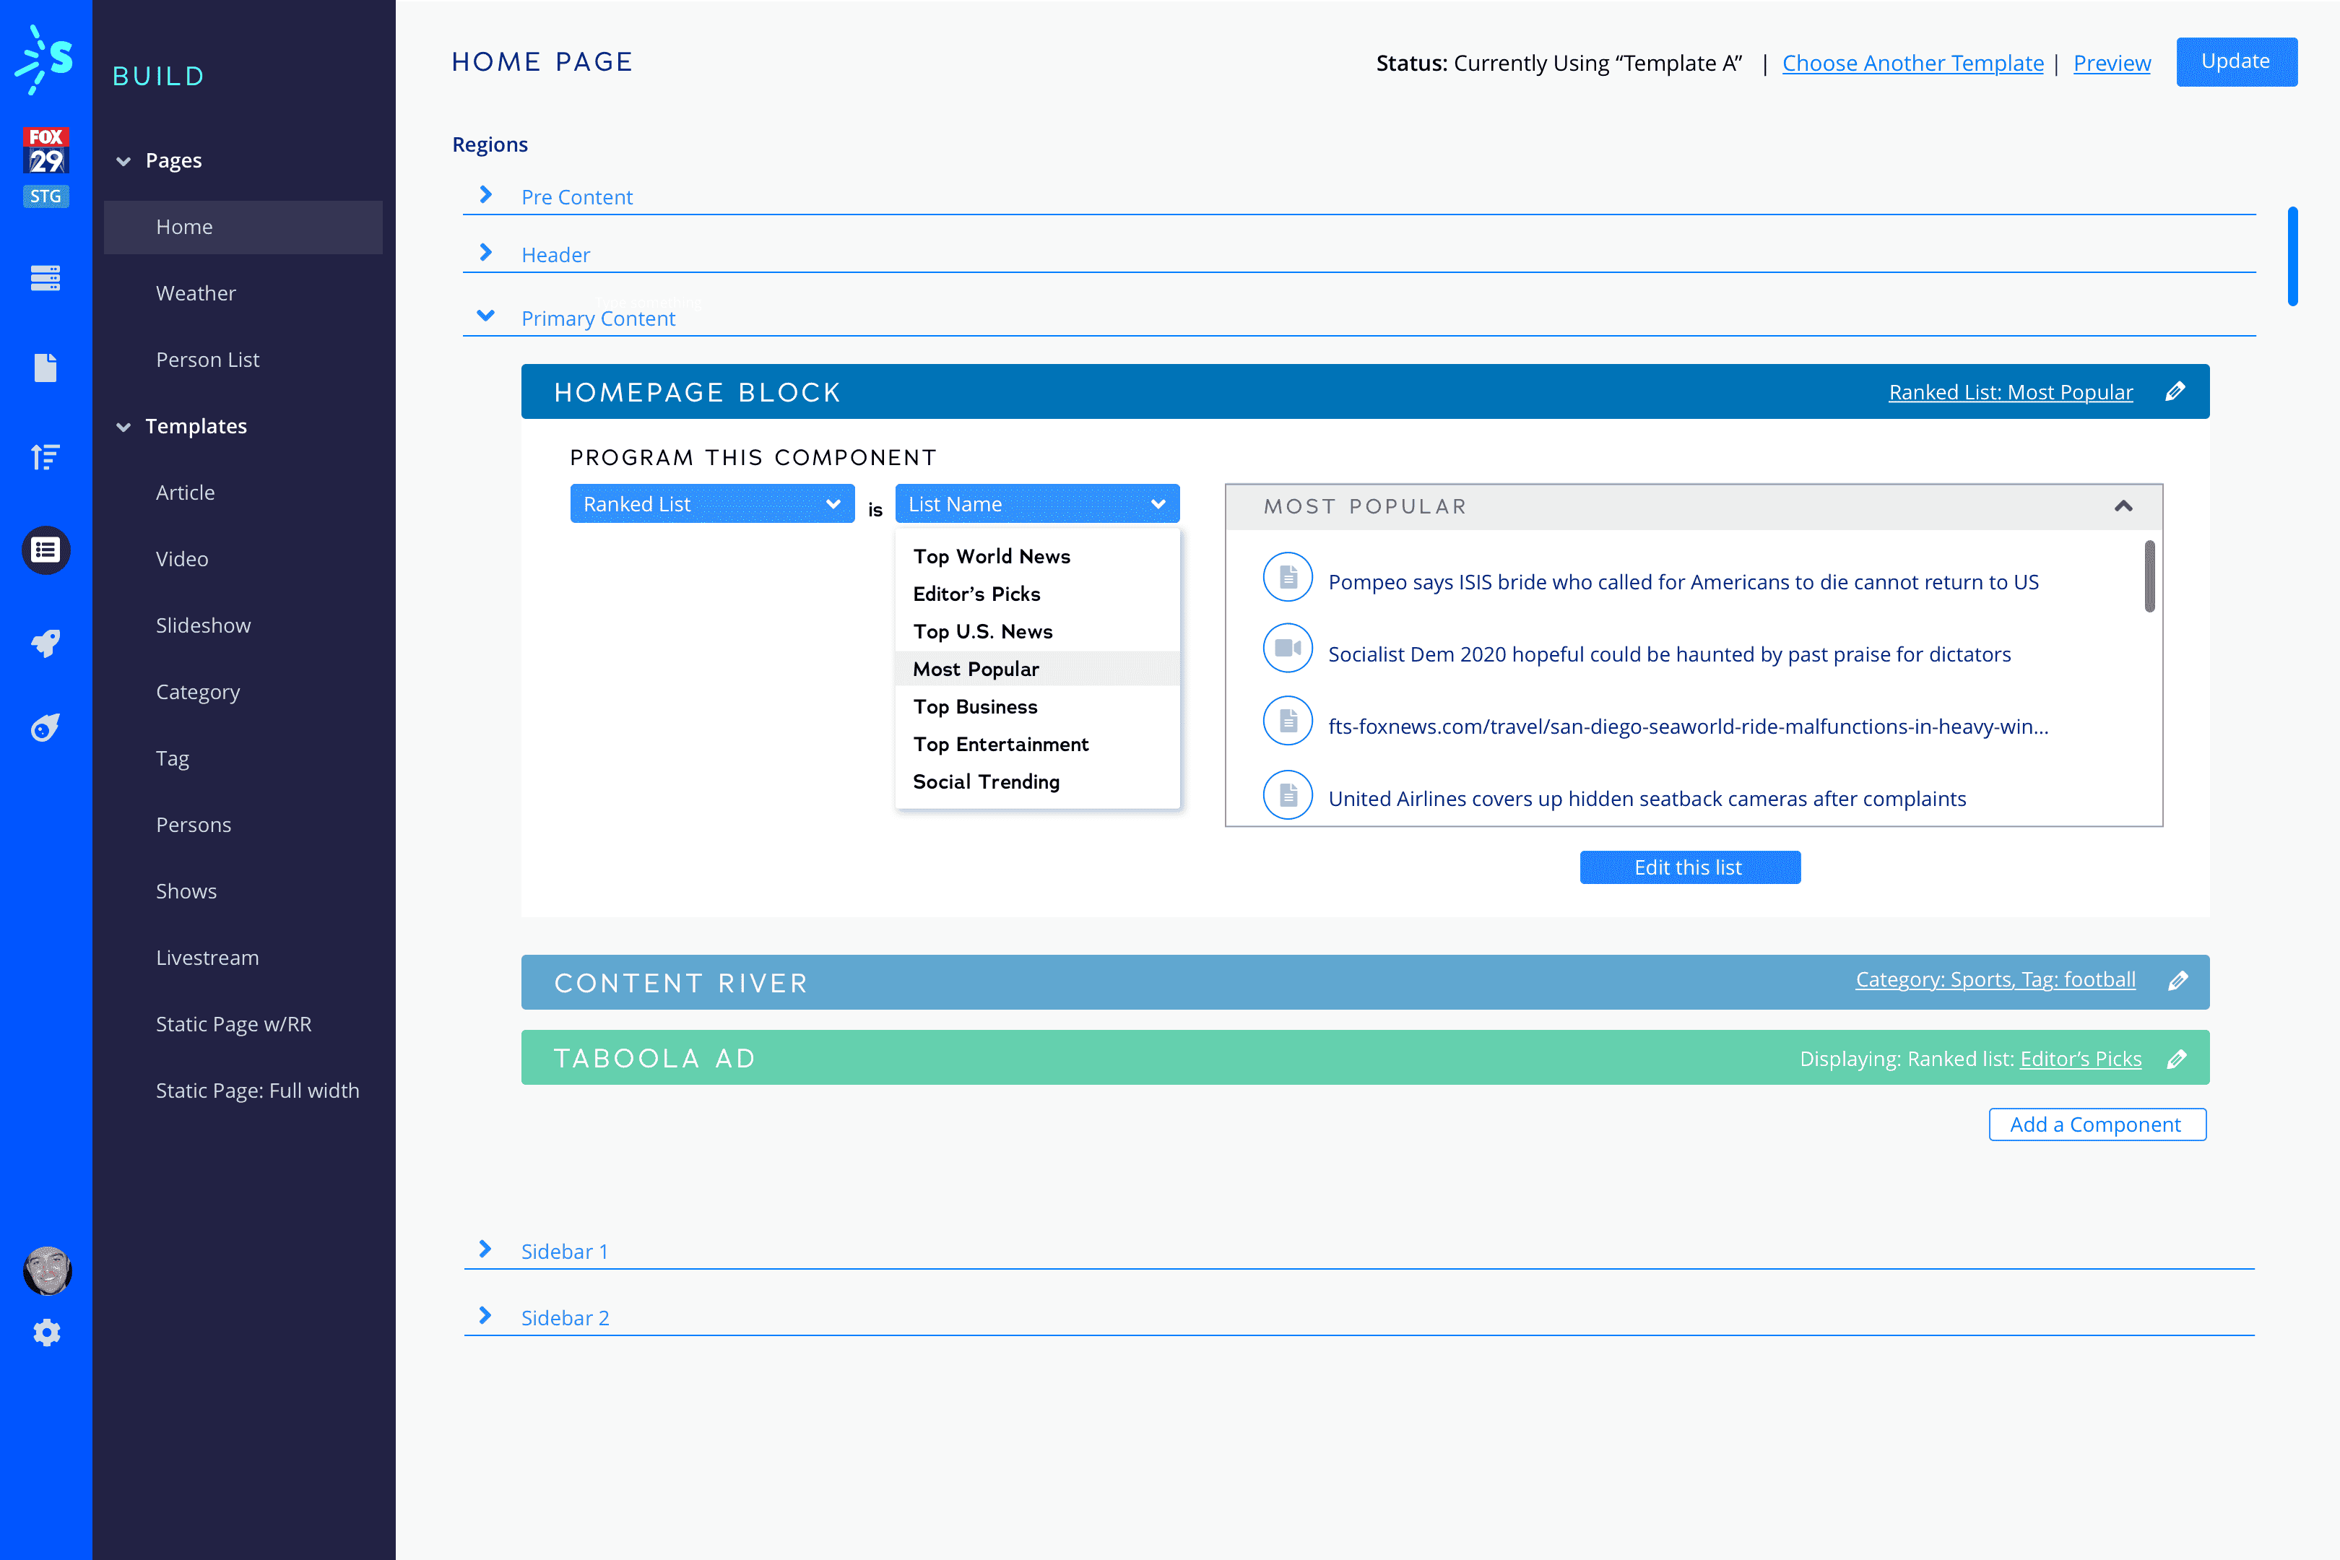The image size is (2340, 1560).
Task: Collapse the Primary Content region
Action: pyautogui.click(x=485, y=316)
